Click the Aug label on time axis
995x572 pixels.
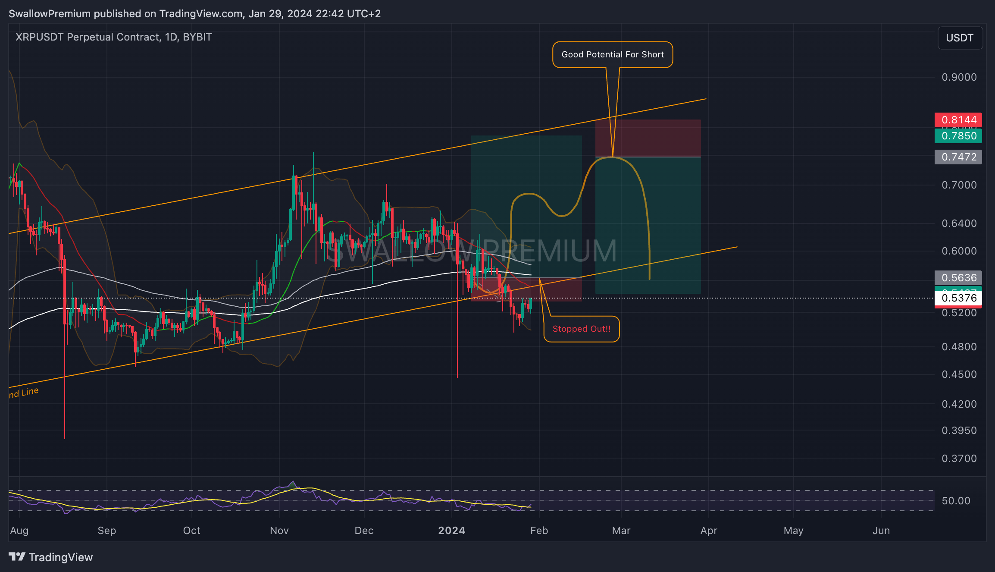click(19, 531)
